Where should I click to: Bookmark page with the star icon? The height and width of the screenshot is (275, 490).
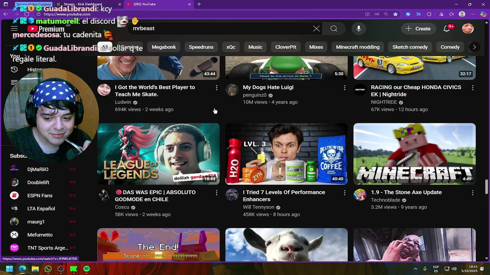395,14
